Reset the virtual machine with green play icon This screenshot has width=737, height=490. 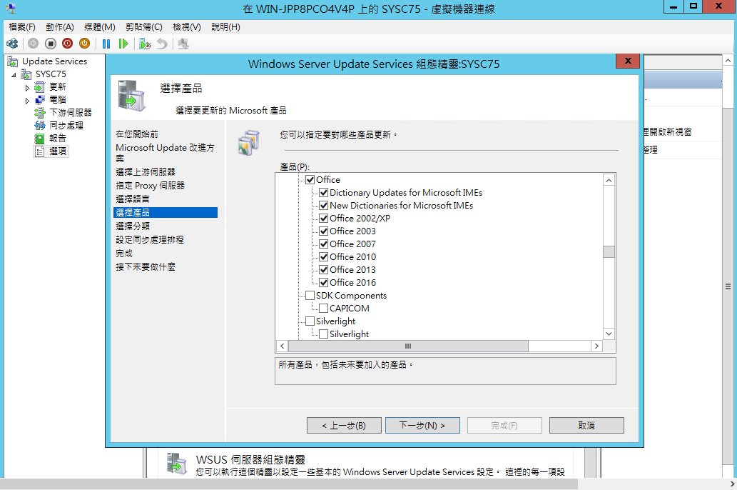(123, 44)
